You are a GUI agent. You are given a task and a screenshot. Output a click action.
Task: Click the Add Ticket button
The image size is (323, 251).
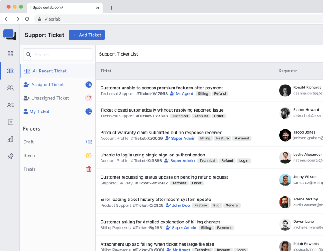pyautogui.click(x=87, y=35)
